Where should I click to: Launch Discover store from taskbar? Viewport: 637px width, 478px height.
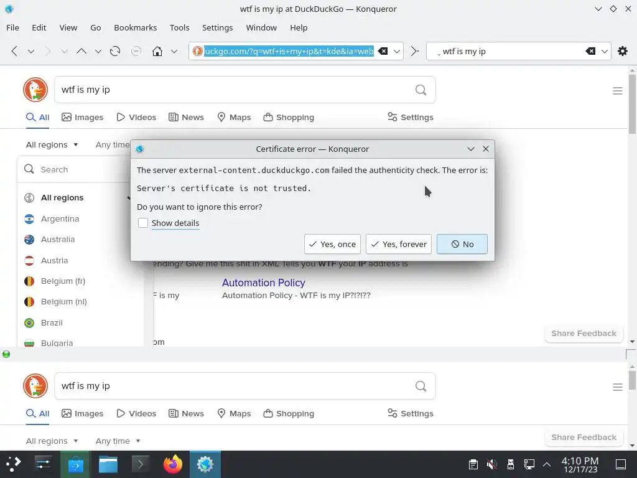coord(75,464)
